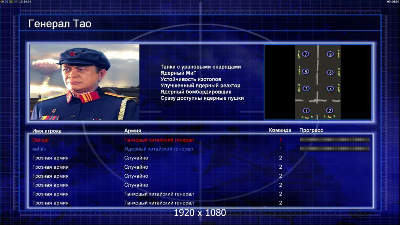This screenshot has width=400, height=225.
Task: Click sattiik's team number 1
Action: point(280,148)
